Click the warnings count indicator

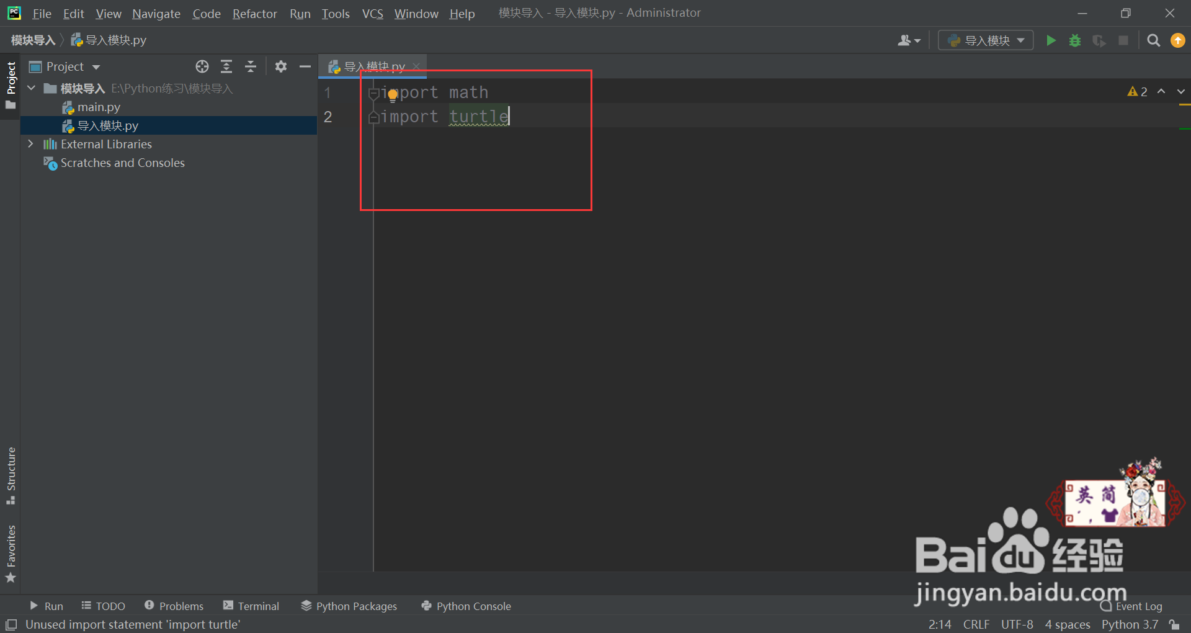(x=1137, y=92)
